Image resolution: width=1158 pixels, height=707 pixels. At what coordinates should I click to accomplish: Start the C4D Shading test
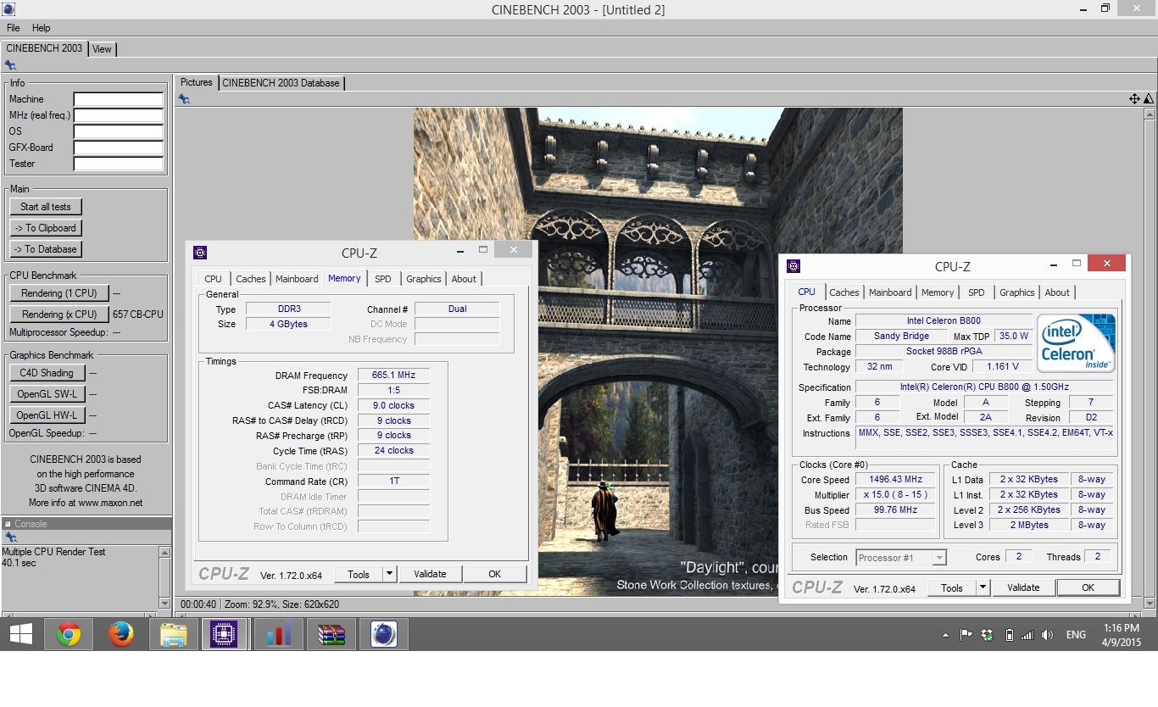tap(47, 373)
